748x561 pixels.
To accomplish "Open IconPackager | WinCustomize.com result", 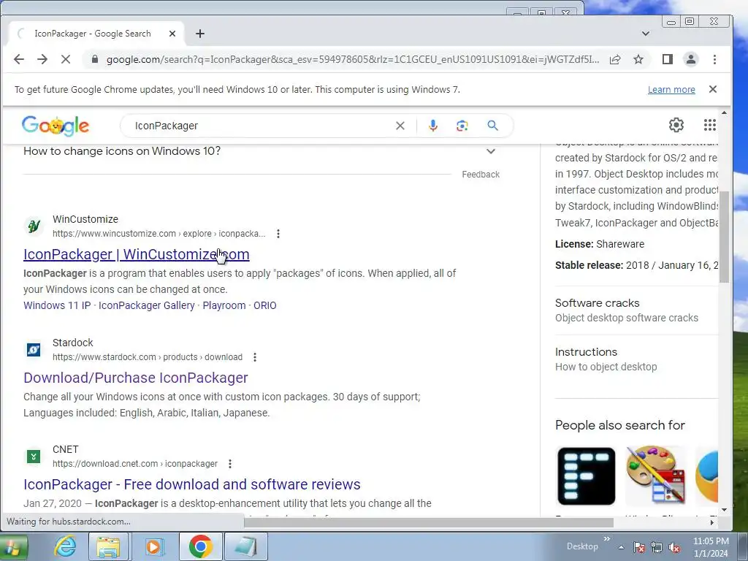I will 137,254.
